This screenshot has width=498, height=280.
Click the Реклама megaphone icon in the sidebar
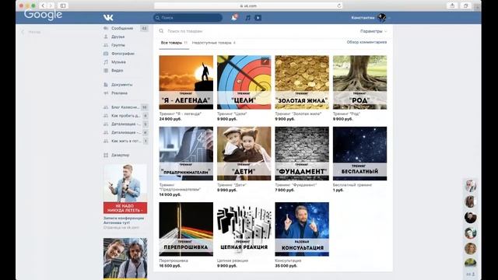[106, 93]
